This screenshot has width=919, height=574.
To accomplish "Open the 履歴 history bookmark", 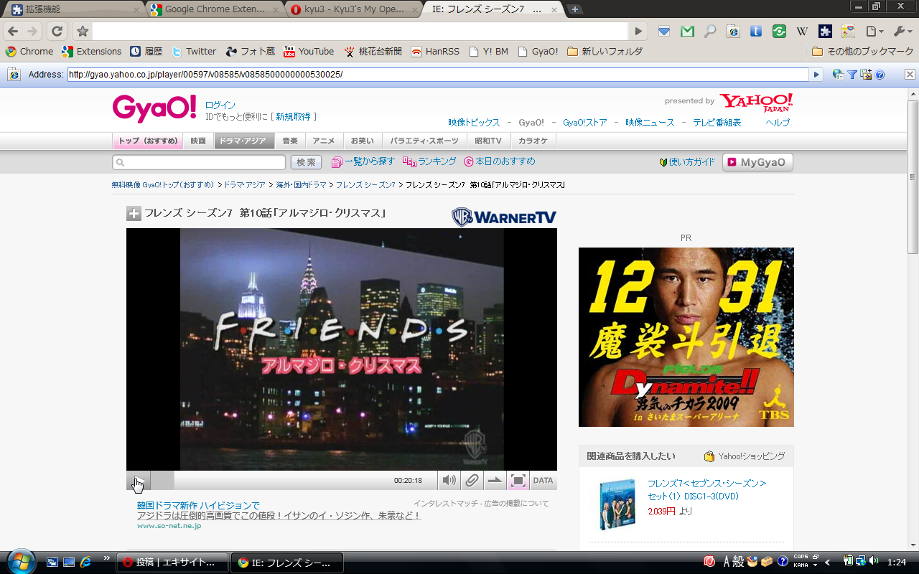I will [x=146, y=52].
